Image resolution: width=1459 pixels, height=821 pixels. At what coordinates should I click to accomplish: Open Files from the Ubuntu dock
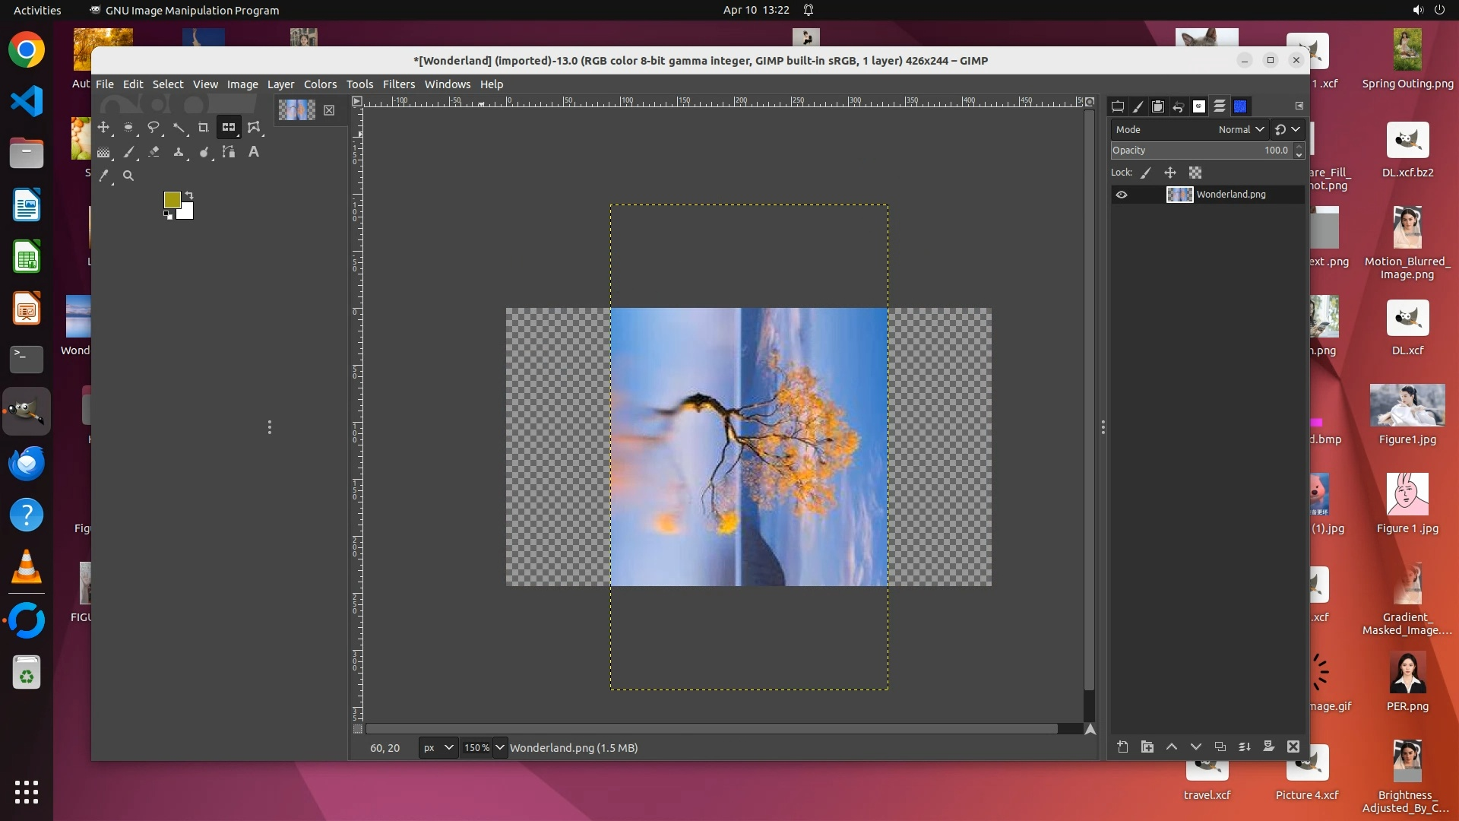tap(27, 154)
